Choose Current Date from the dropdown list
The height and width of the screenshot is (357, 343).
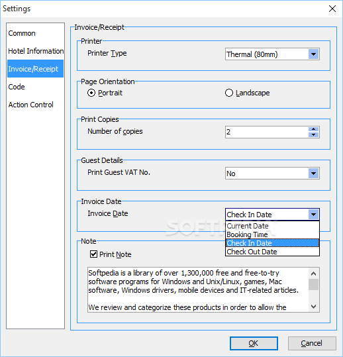coord(272,226)
